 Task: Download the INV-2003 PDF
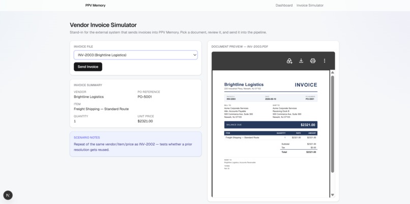[301, 61]
